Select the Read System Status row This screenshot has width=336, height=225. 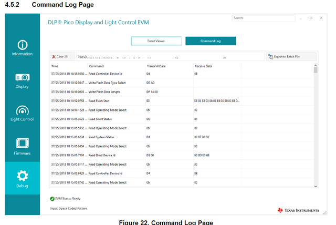182,137
